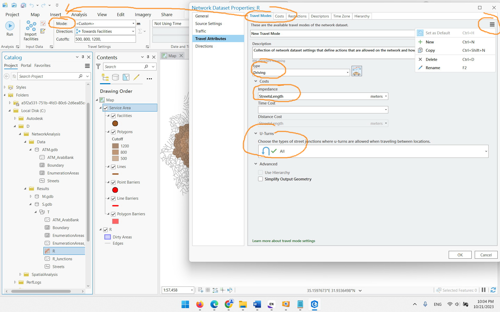Switch to the Costs tab
Image resolution: width=500 pixels, height=312 pixels.
tap(279, 16)
